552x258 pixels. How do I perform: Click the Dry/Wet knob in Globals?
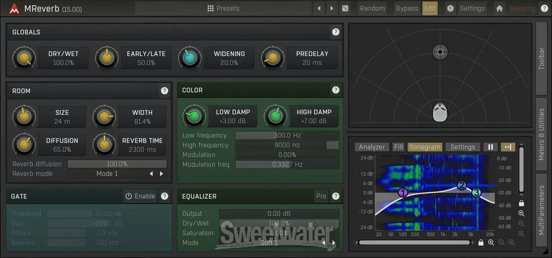coord(24,58)
